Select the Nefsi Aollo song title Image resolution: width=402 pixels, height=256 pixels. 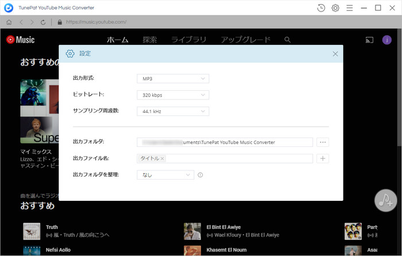[x=58, y=250]
